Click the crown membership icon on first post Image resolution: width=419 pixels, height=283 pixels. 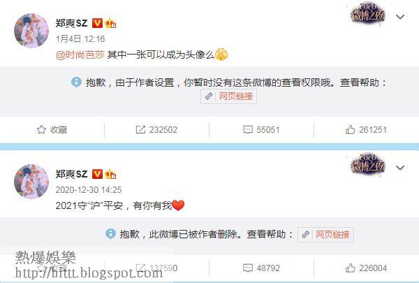[110, 24]
